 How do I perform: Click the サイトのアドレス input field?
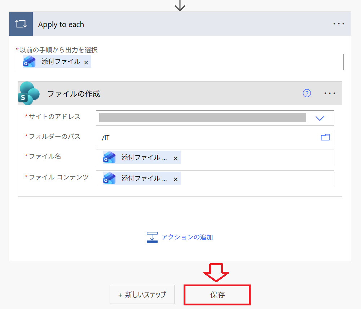202,118
